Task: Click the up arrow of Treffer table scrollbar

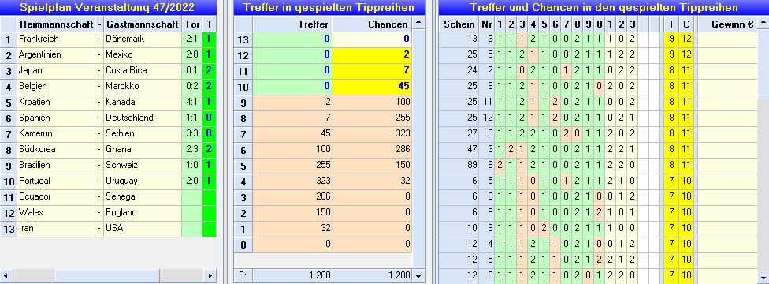Action: [x=418, y=23]
